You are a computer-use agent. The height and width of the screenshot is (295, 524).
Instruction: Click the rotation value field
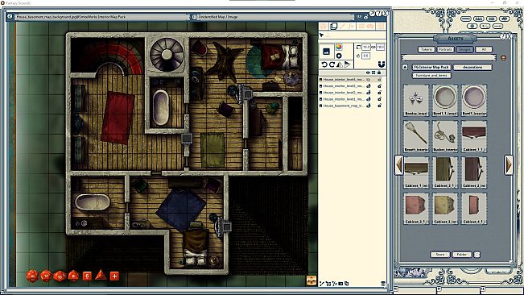coord(366,56)
